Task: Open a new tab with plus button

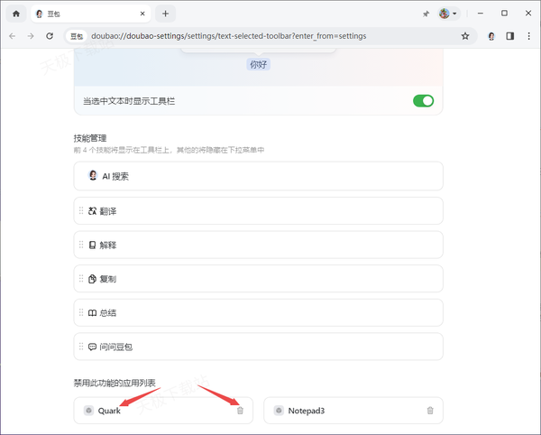Action: (165, 14)
